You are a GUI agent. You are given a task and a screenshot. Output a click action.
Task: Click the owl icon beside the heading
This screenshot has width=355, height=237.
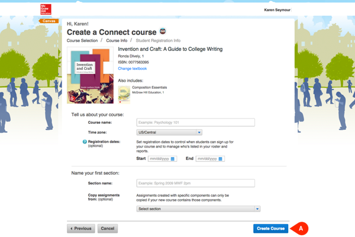pos(163,31)
